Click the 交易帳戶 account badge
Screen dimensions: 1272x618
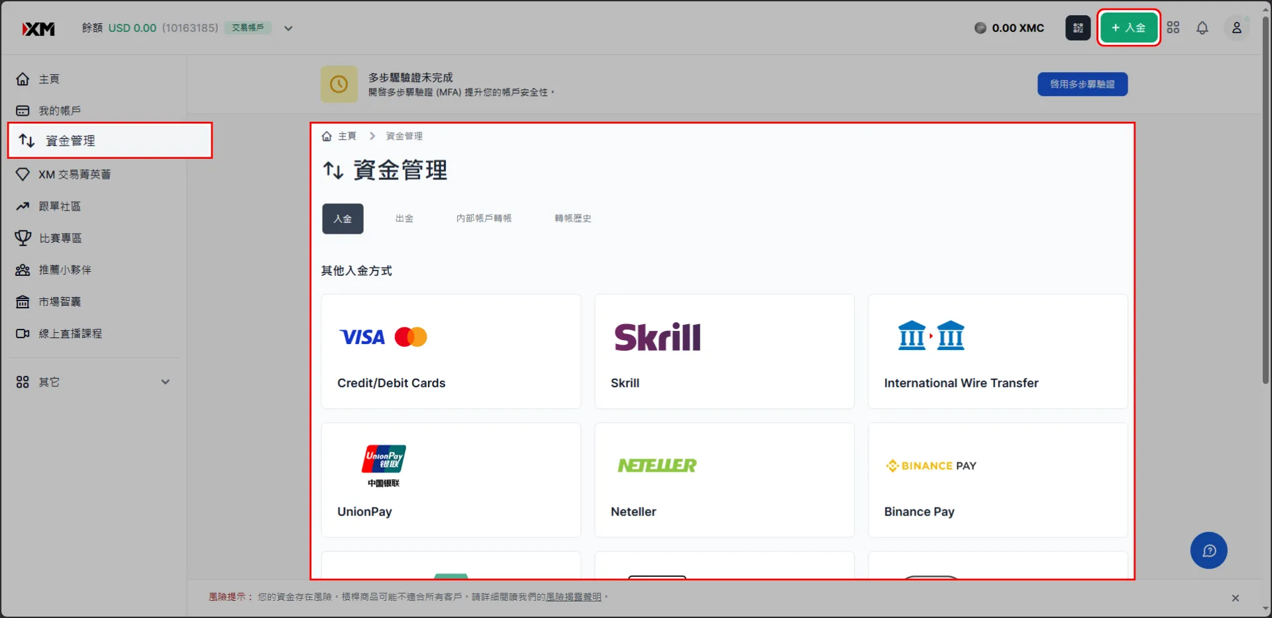[x=248, y=28]
